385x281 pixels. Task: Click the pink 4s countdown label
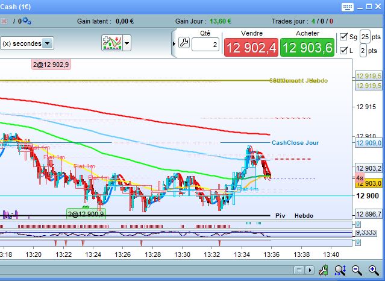pos(360,178)
